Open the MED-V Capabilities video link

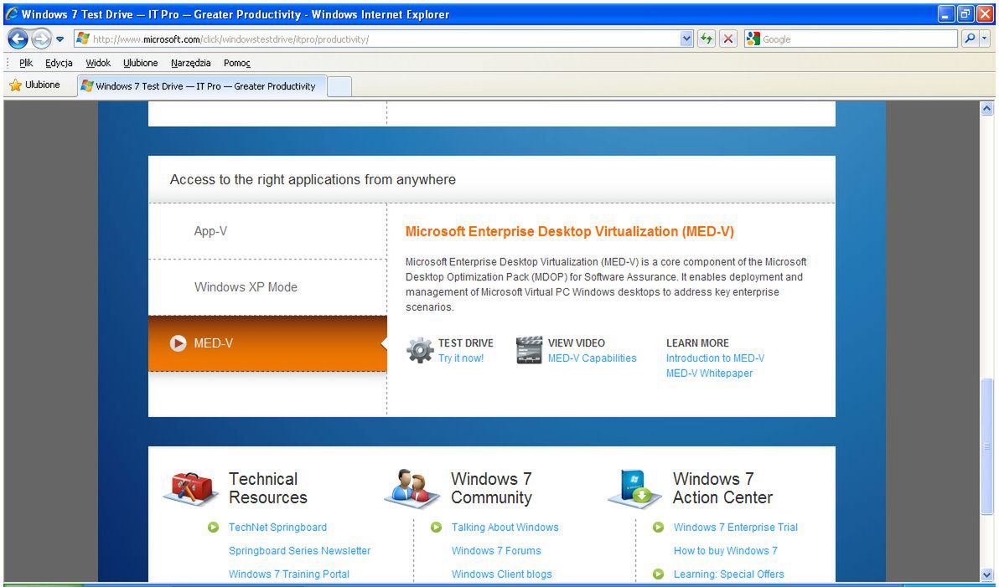(592, 358)
